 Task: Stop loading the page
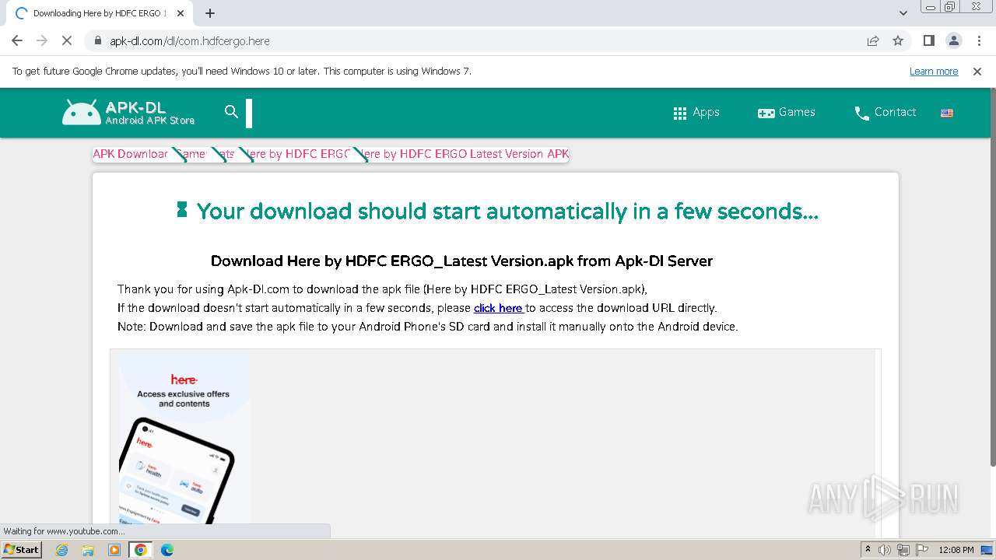tap(67, 40)
